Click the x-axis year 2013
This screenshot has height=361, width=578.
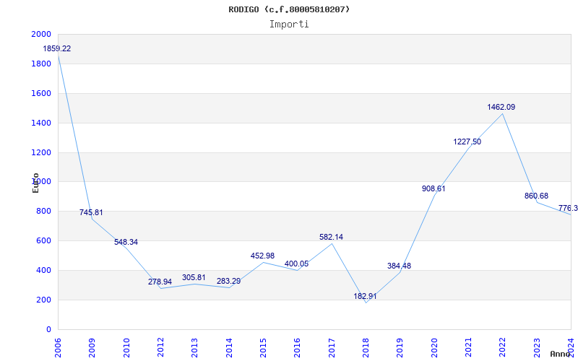pos(194,348)
